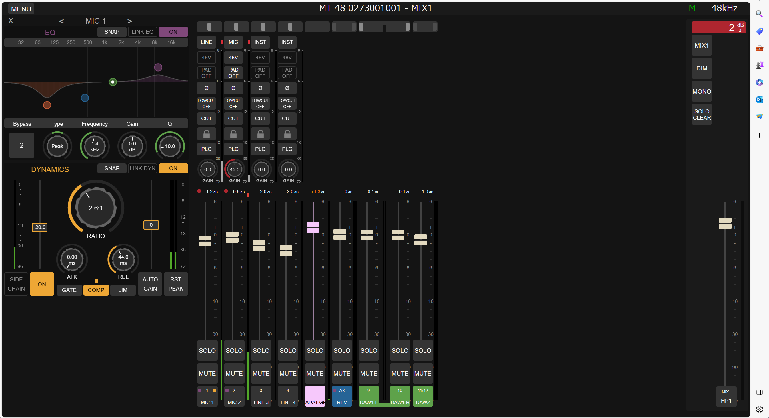Open the second INST input type selector
Viewport: 769px width, 418px height.
click(287, 42)
